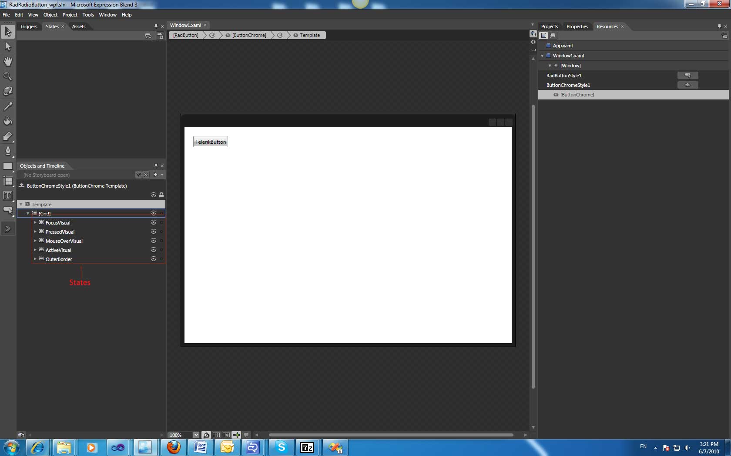Screen dimensions: 731x456
Task: Expand the OuterBorder tree node
Action: pyautogui.click(x=35, y=259)
